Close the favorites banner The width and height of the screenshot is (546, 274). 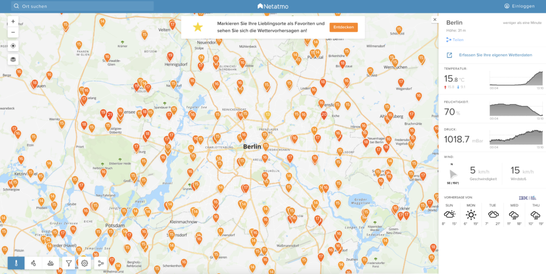[435, 19]
